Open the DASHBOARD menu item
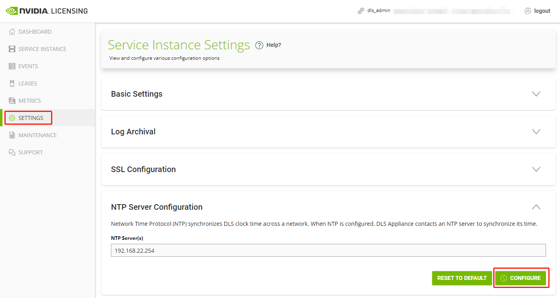 tap(35, 32)
